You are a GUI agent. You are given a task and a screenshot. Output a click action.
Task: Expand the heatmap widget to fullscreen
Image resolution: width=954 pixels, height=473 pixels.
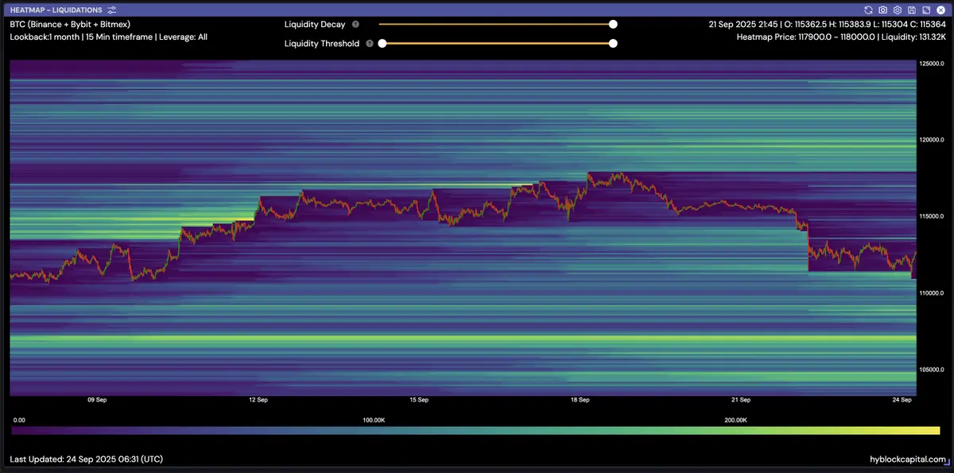926,10
